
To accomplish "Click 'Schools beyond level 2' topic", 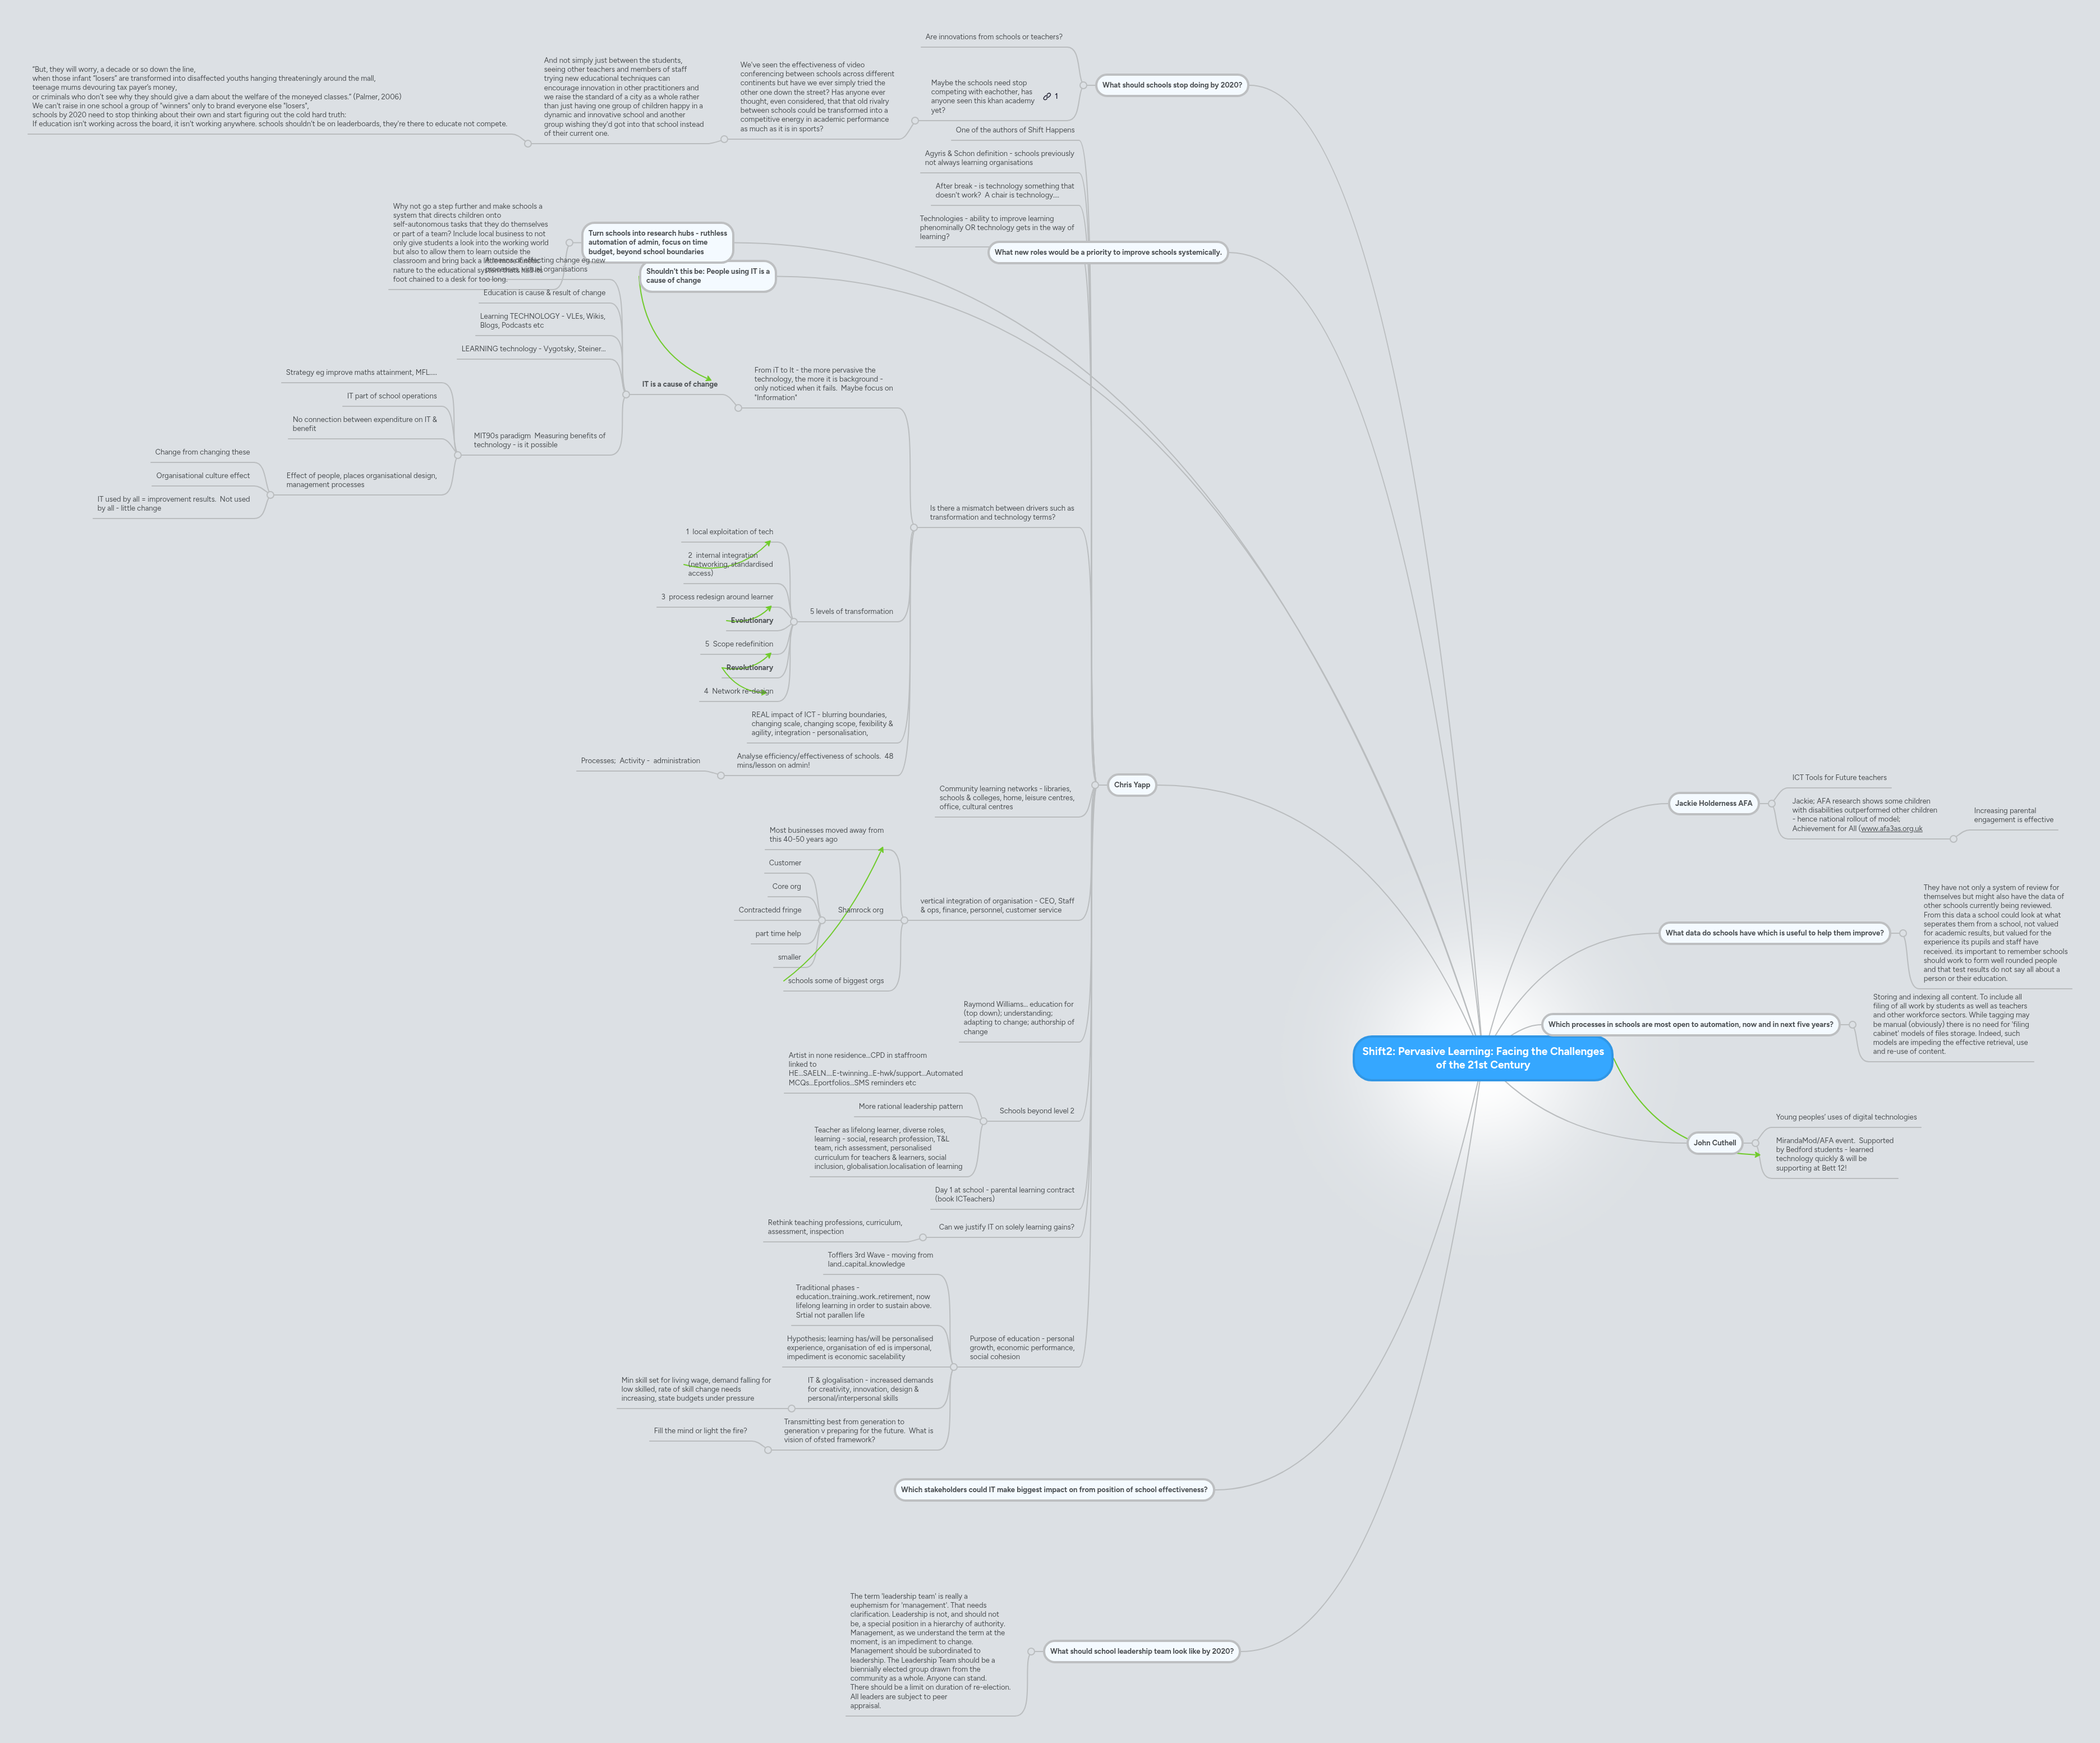I will tap(1037, 1111).
